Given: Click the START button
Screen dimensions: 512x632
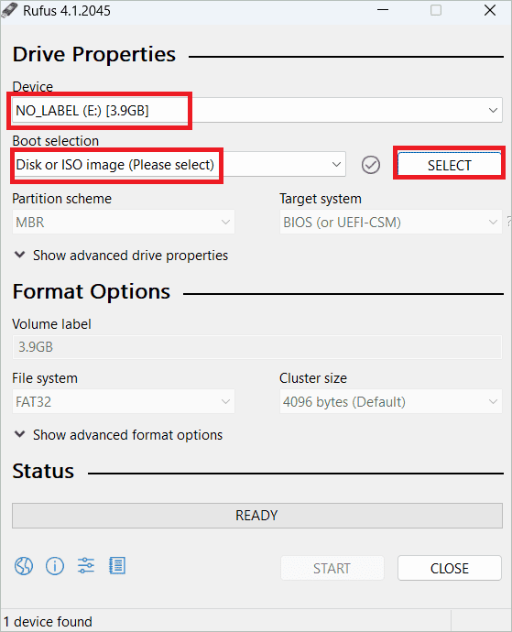Looking at the screenshot, I should 332,568.
